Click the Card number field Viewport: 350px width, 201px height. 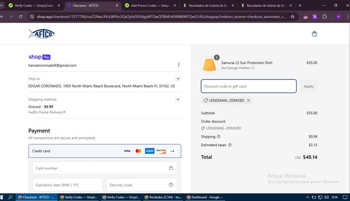105,168
